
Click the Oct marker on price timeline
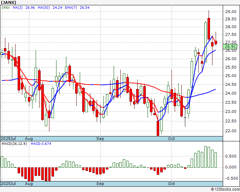pos(171,139)
